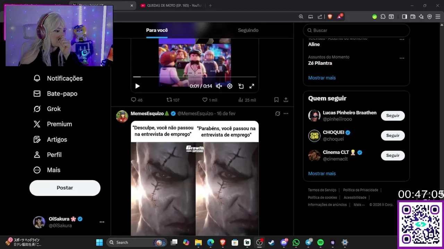Switch to the Para você tab
444x249 pixels.
(x=157, y=30)
